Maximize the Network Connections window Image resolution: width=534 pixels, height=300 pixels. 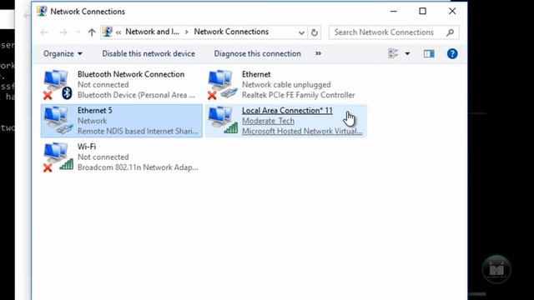pyautogui.click(x=423, y=11)
